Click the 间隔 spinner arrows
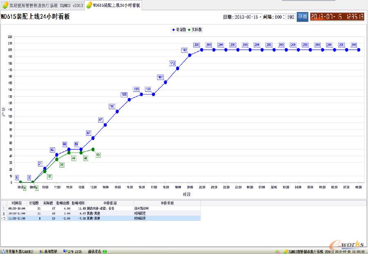The height and width of the screenshot is (254, 368). pyautogui.click(x=283, y=17)
